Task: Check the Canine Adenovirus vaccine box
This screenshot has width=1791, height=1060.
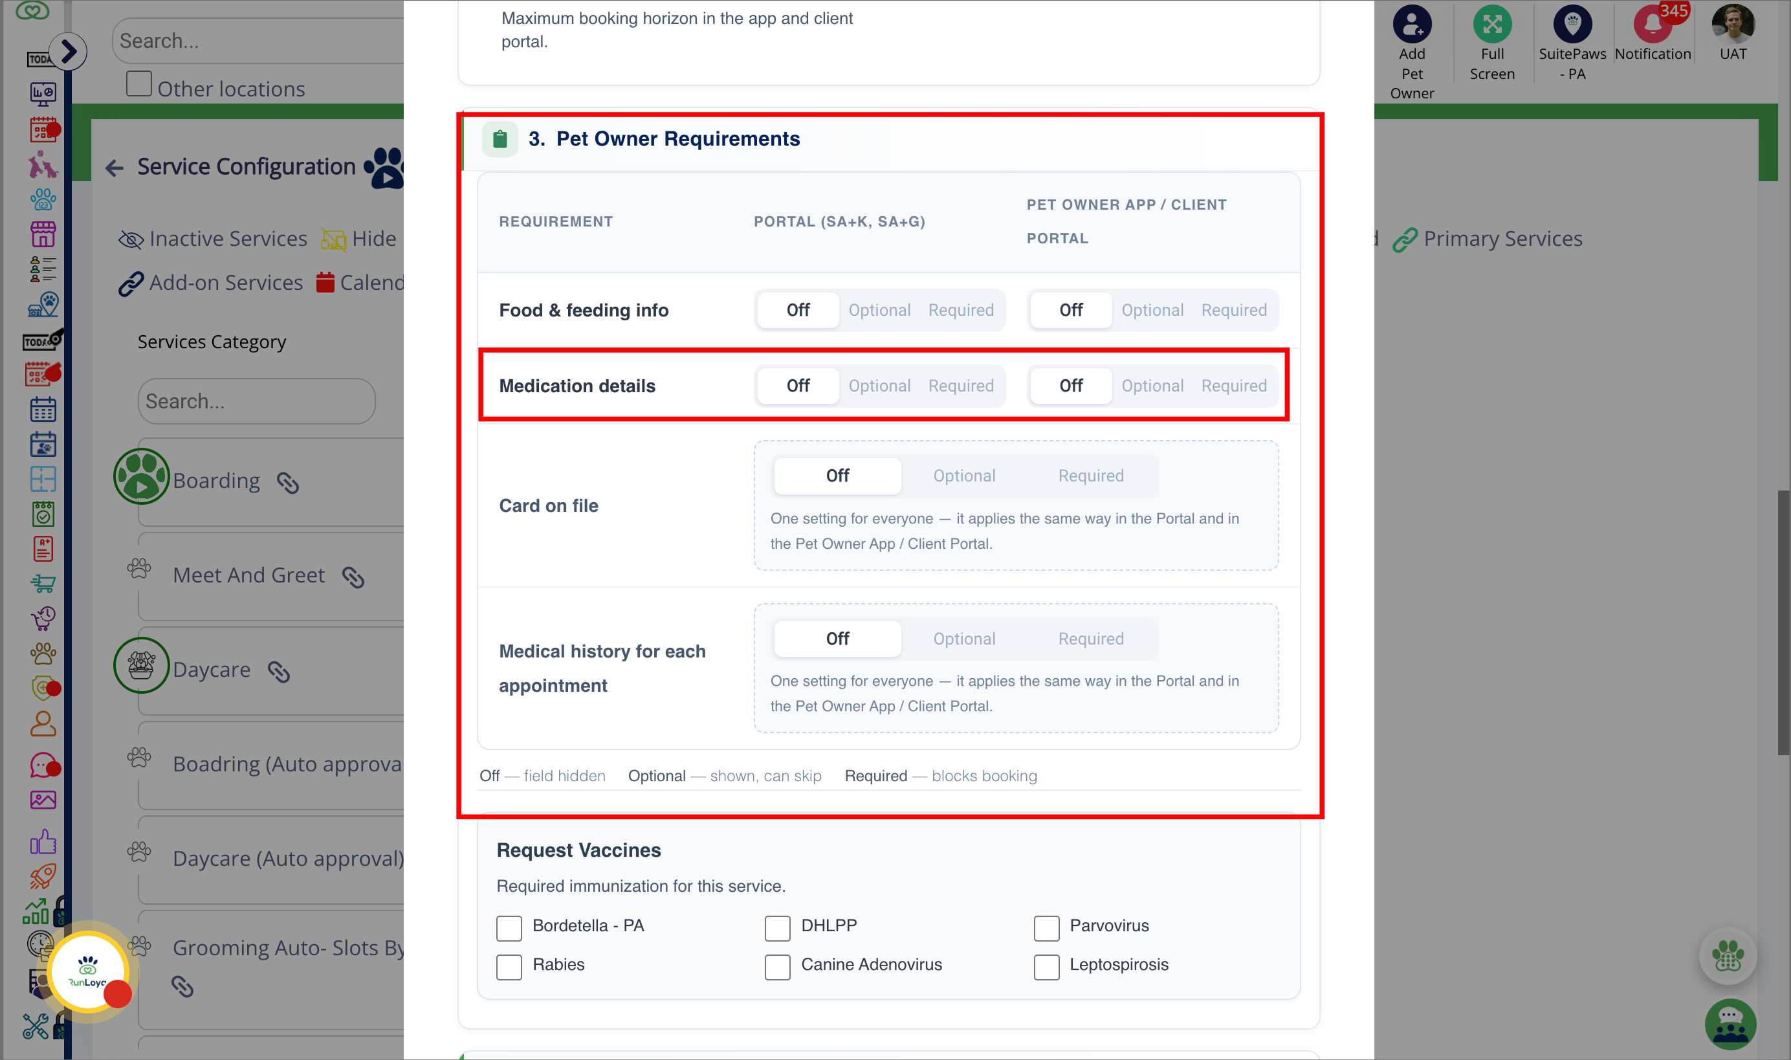Action: coord(778,967)
